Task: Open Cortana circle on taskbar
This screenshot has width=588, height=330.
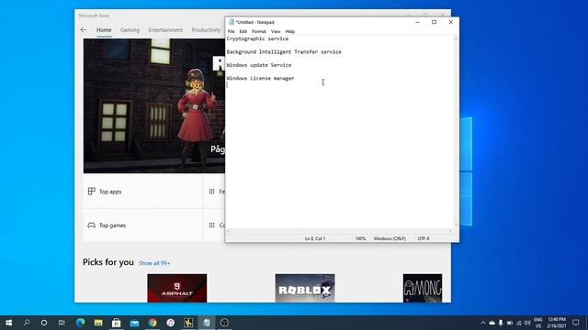Action: (44, 323)
